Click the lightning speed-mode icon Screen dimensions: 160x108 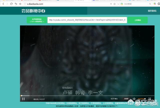pyautogui.click(x=111, y=4)
